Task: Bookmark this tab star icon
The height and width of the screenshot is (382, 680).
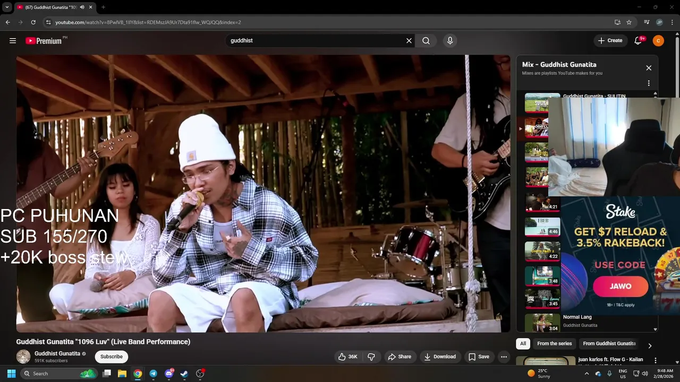Action: point(629,22)
